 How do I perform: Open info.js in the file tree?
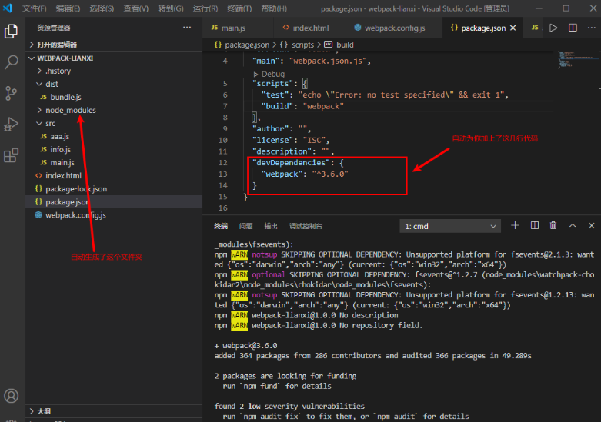(x=114, y=150)
